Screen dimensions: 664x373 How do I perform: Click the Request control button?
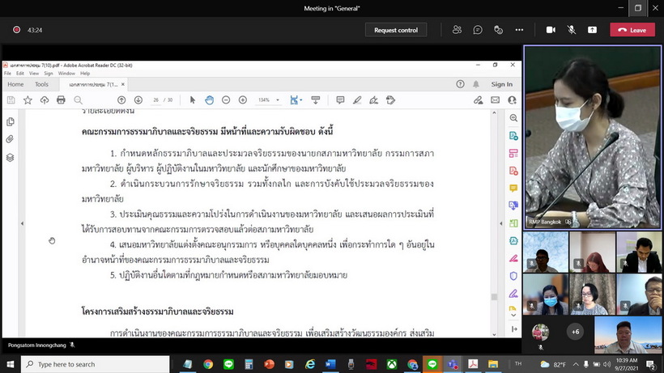(x=396, y=30)
